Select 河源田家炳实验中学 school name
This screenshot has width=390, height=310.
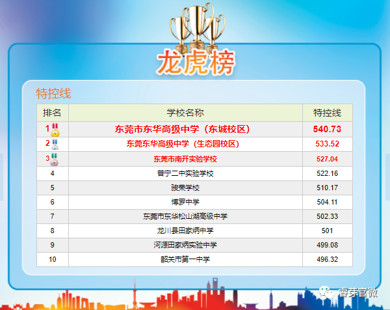tap(185, 245)
